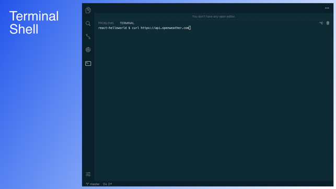Image resolution: width=336 pixels, height=189 pixels.
Task: Send interrupt with the ^C button
Action: point(321,23)
